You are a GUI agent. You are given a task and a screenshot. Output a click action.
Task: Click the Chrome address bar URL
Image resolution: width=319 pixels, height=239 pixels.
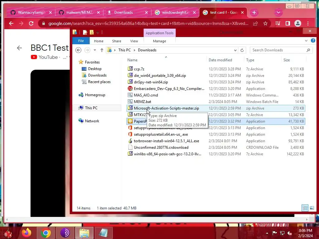(x=148, y=24)
